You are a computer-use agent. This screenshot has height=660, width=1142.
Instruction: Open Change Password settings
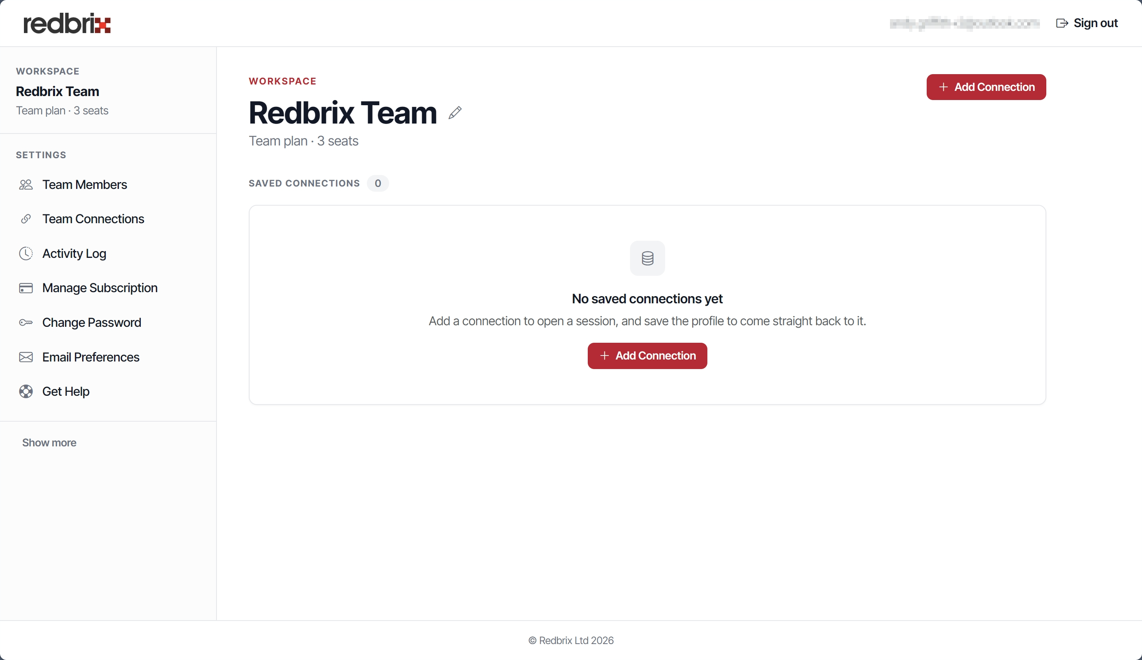(x=92, y=322)
